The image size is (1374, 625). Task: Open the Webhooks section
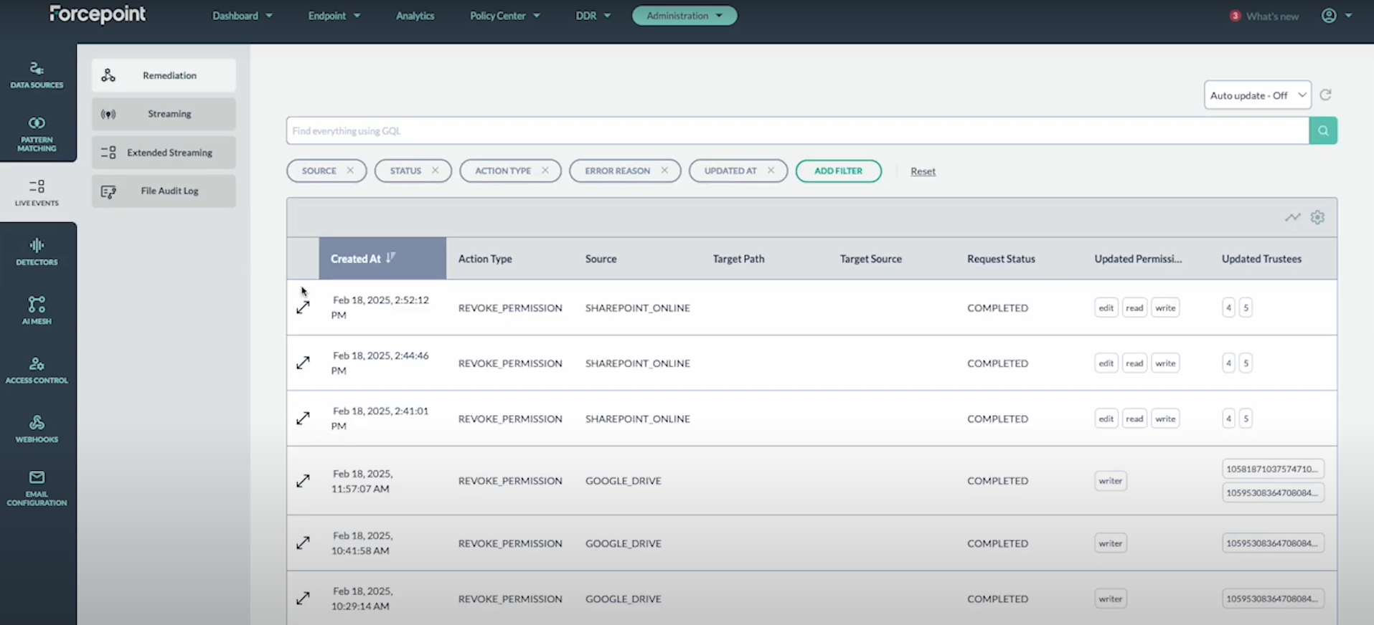(x=37, y=429)
